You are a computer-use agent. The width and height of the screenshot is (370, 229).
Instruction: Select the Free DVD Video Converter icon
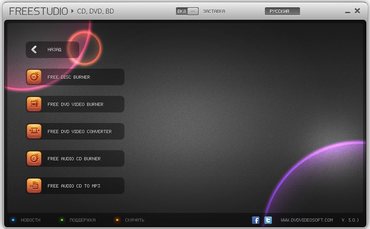pos(34,131)
